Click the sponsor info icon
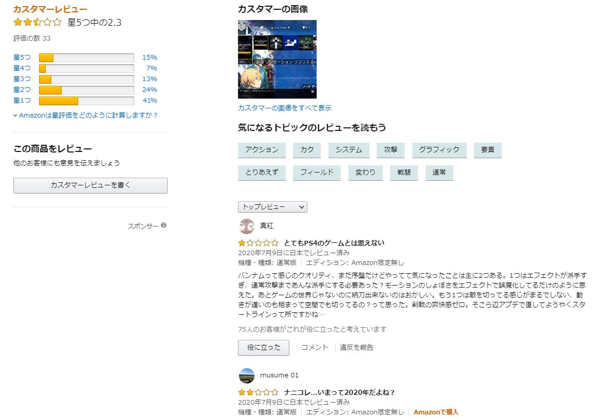604x419 pixels. click(x=163, y=225)
